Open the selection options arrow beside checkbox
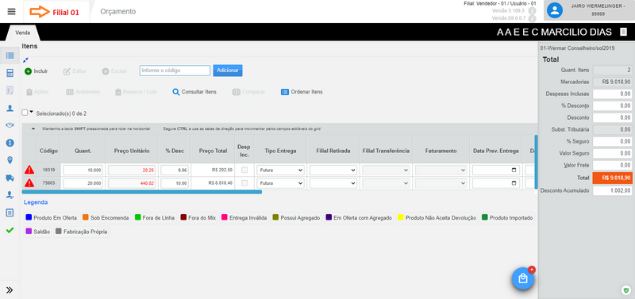Screen dimensions: 635x299 (32, 112)
